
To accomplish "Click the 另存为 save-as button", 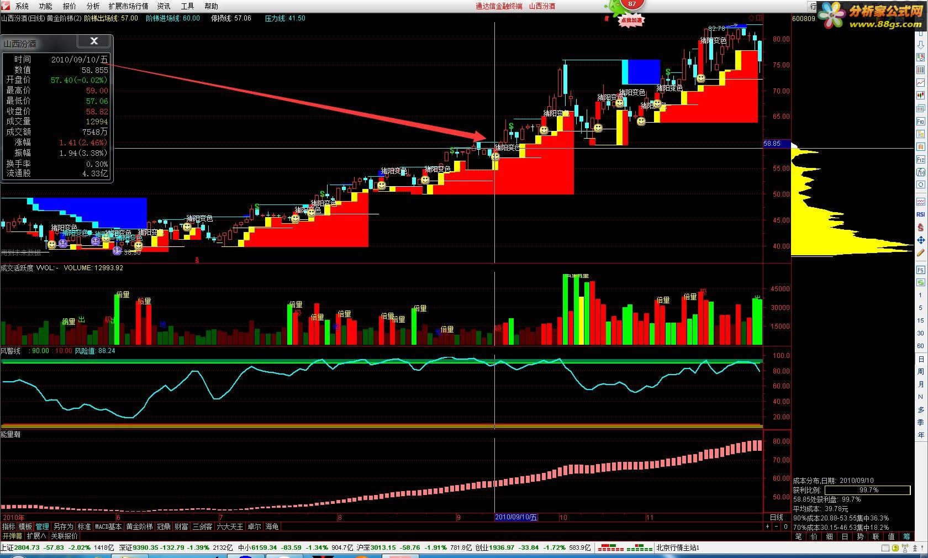I will (x=63, y=527).
